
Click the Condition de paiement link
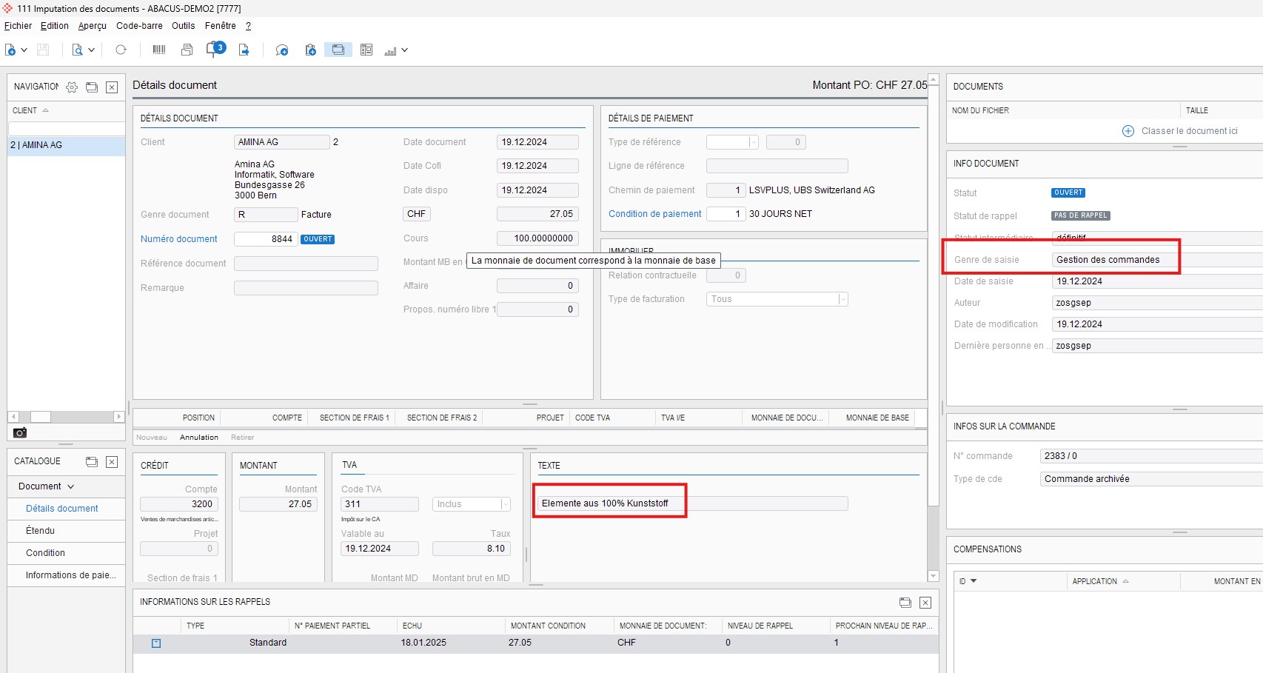coord(655,214)
